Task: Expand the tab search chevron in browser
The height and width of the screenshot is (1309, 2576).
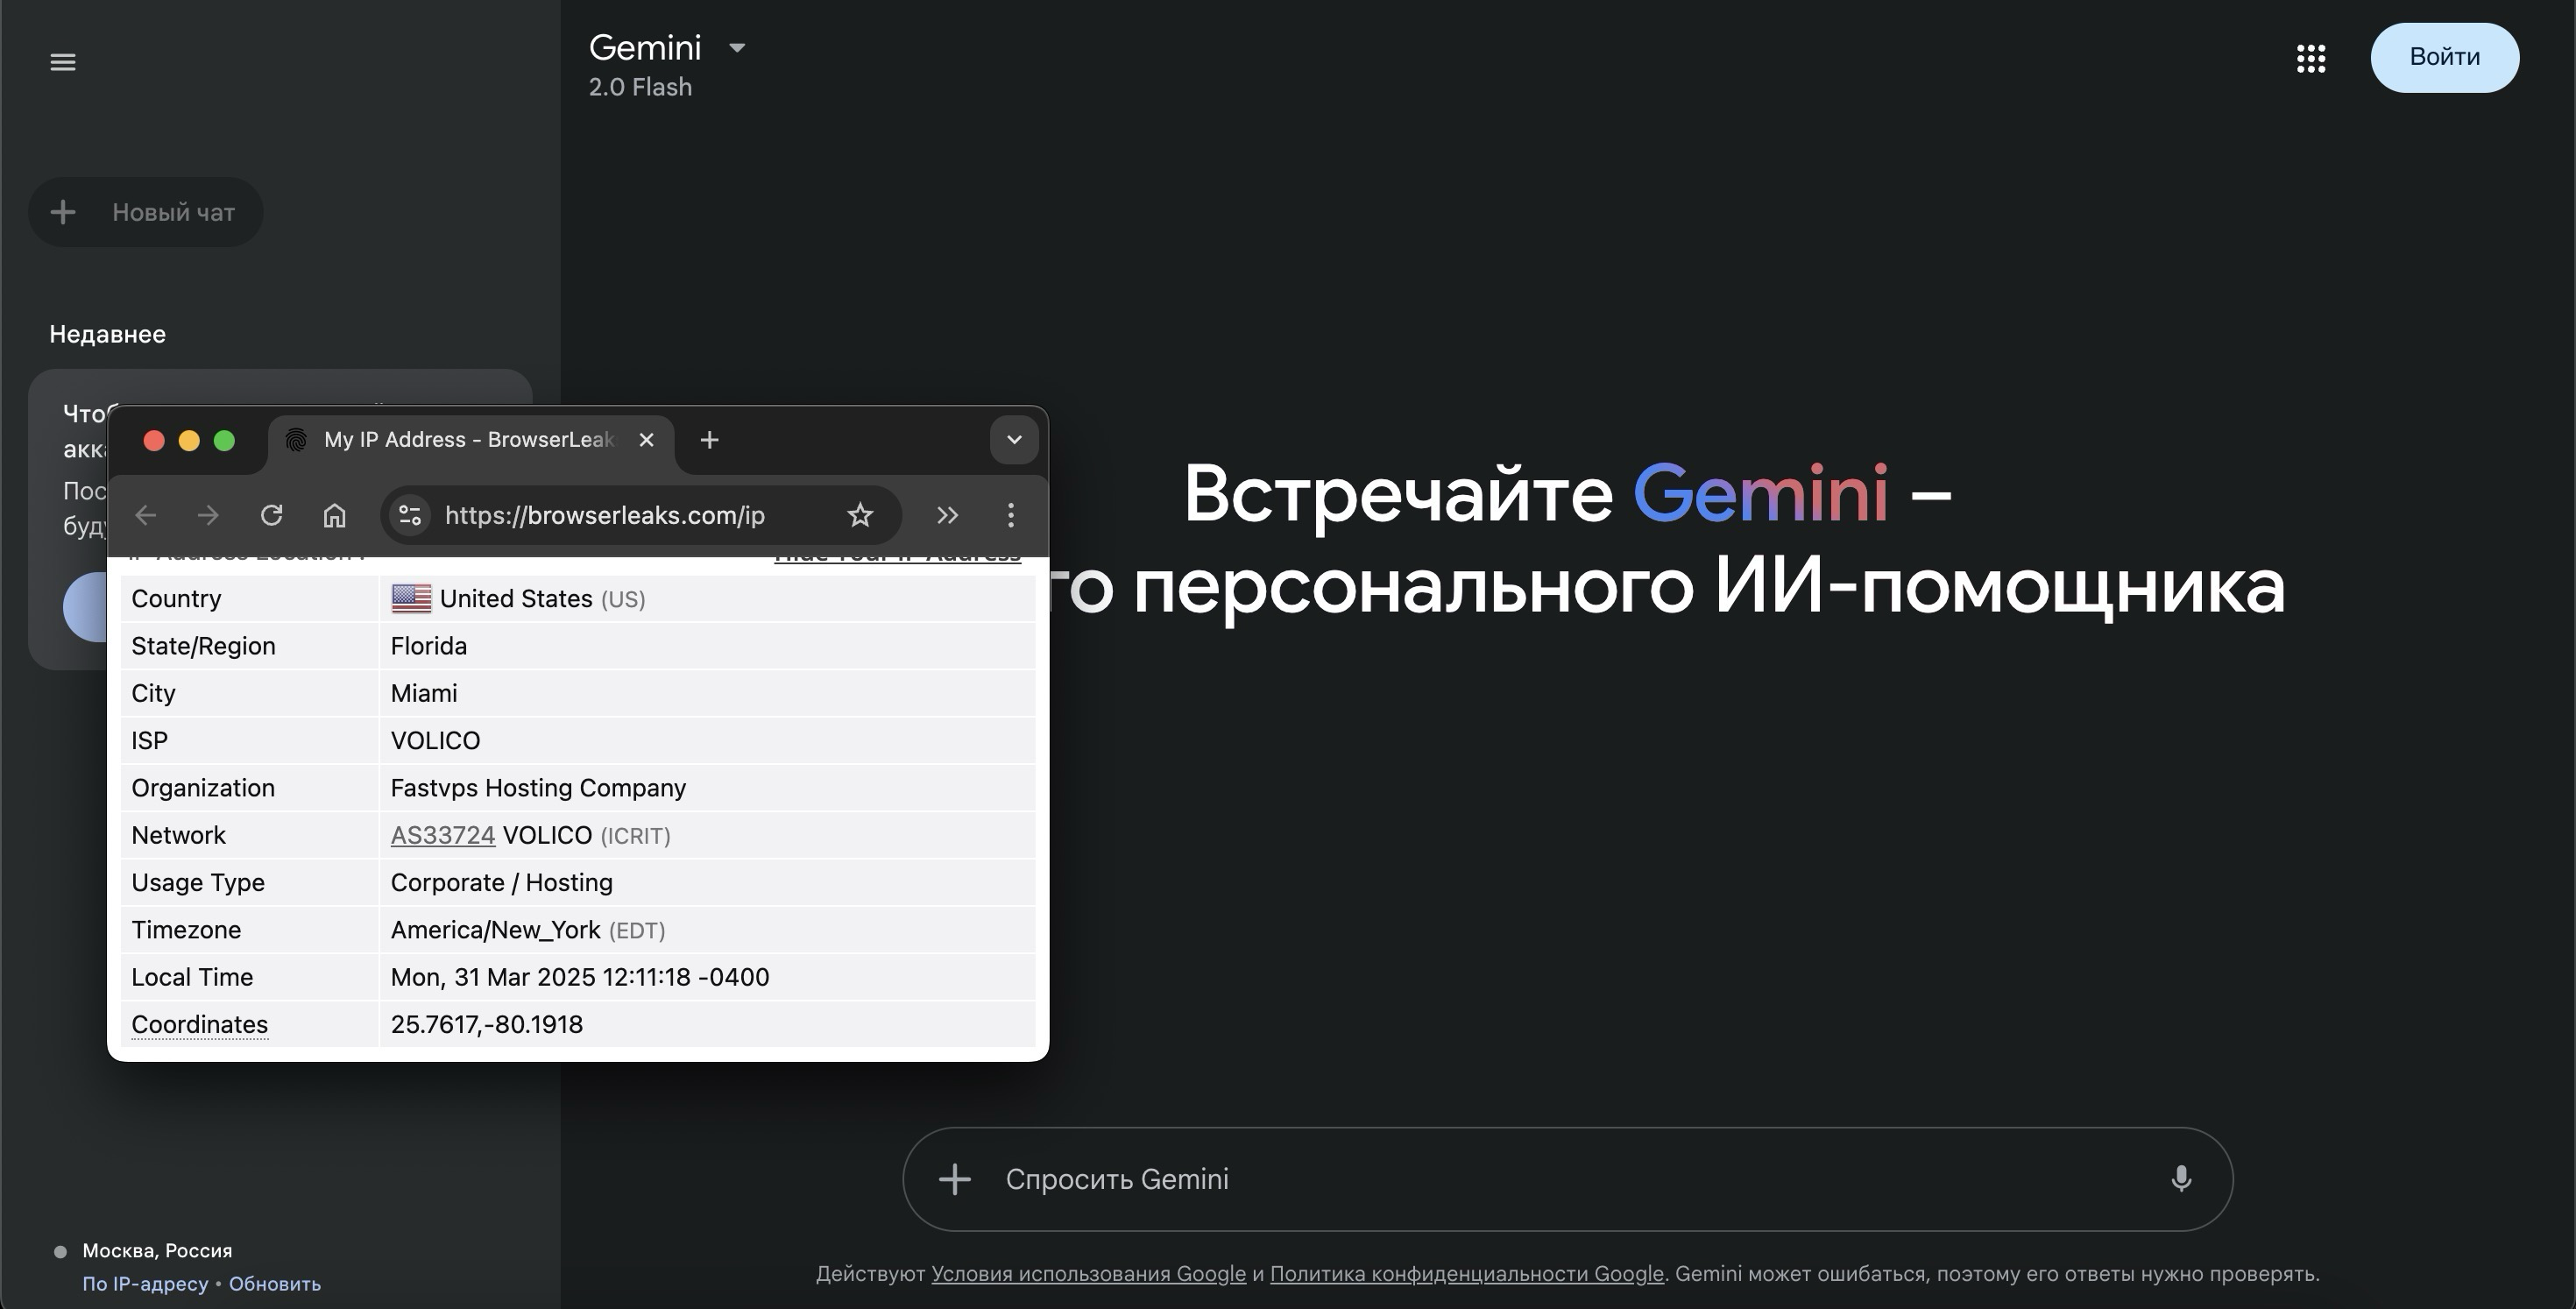Action: tap(1014, 440)
